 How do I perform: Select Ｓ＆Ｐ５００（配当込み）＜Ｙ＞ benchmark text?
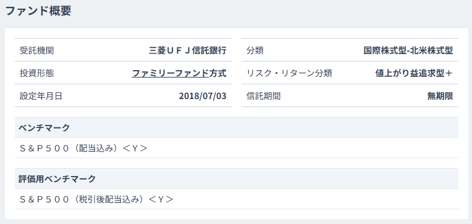[x=83, y=148]
